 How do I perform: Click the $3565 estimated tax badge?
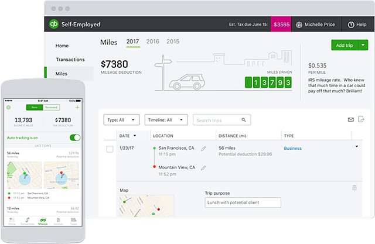tap(281, 24)
